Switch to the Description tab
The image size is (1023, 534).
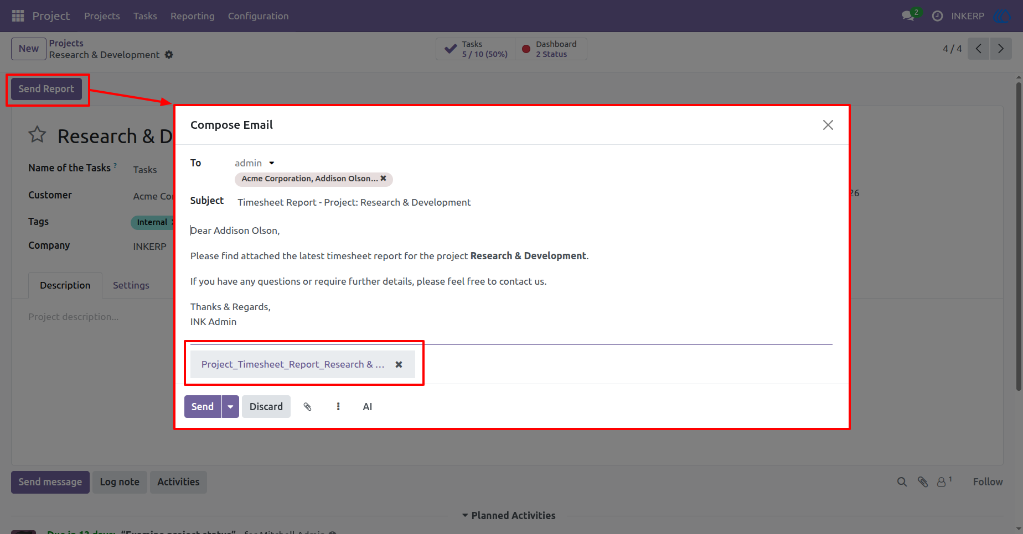65,285
